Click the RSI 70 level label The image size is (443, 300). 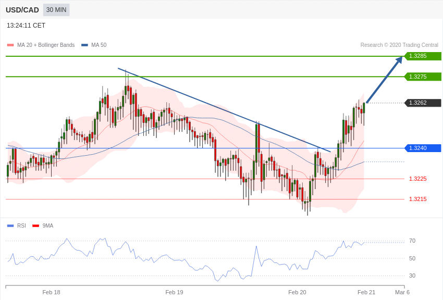click(x=412, y=241)
